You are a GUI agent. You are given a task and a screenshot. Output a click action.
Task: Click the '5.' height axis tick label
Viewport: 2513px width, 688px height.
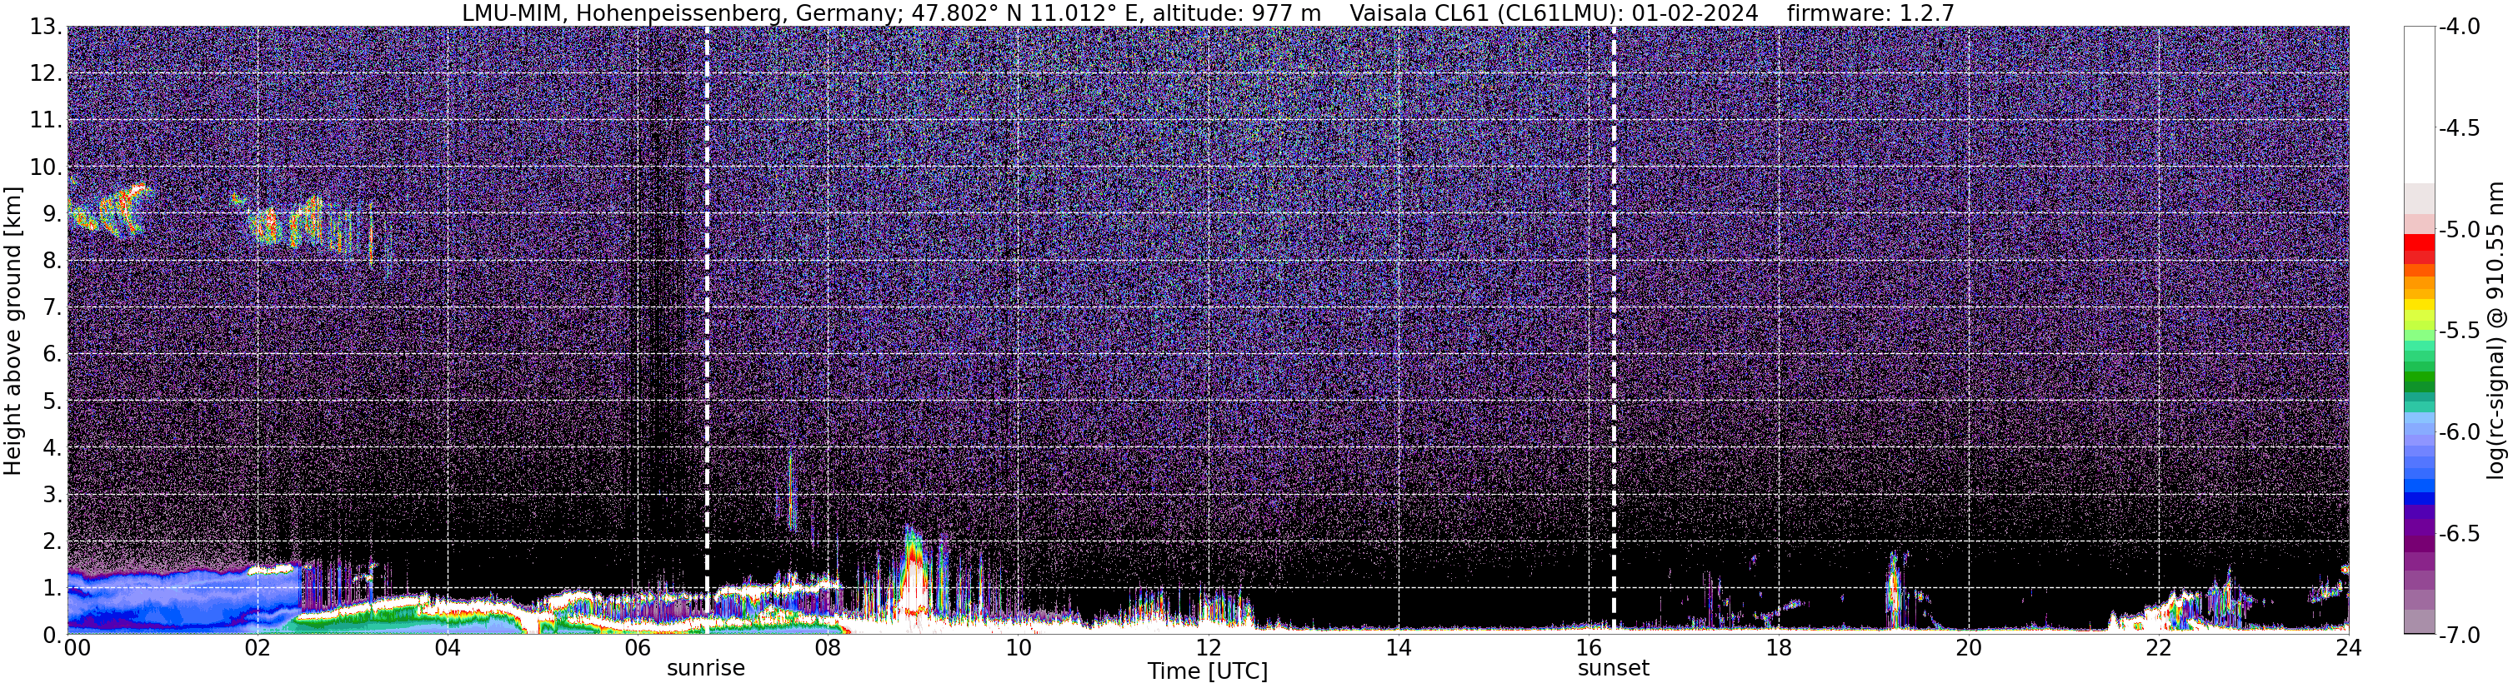click(x=52, y=401)
